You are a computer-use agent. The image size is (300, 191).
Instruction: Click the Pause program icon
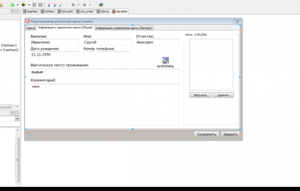tap(34, 5)
